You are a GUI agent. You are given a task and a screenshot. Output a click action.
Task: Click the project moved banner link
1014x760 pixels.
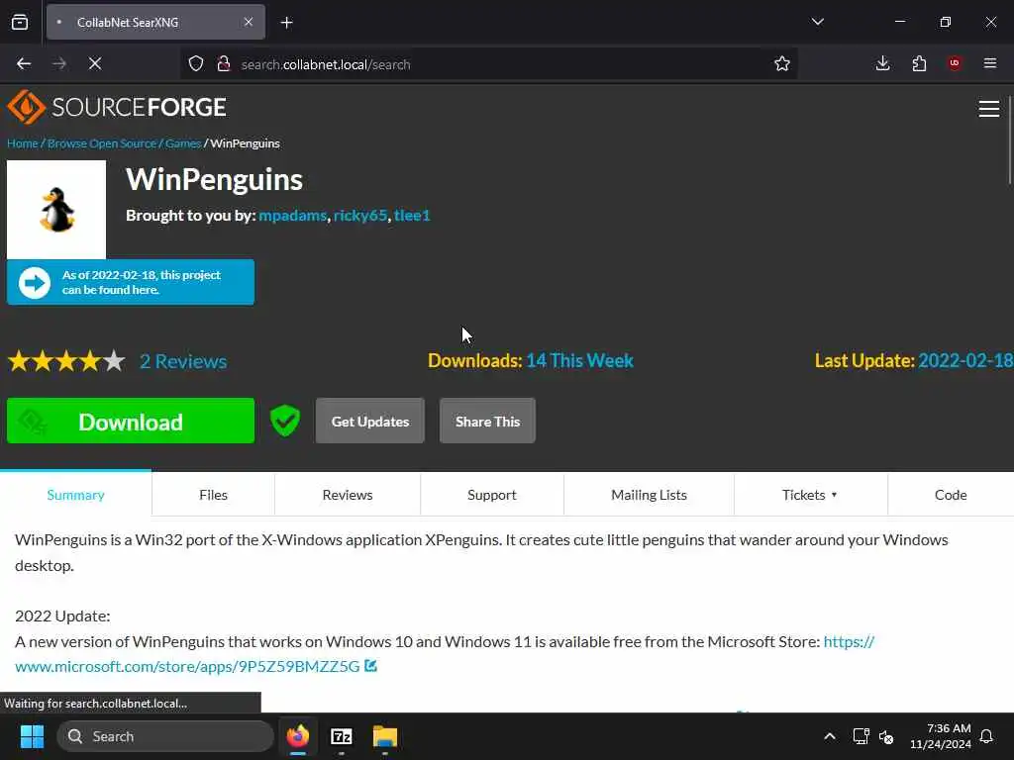[x=131, y=282]
